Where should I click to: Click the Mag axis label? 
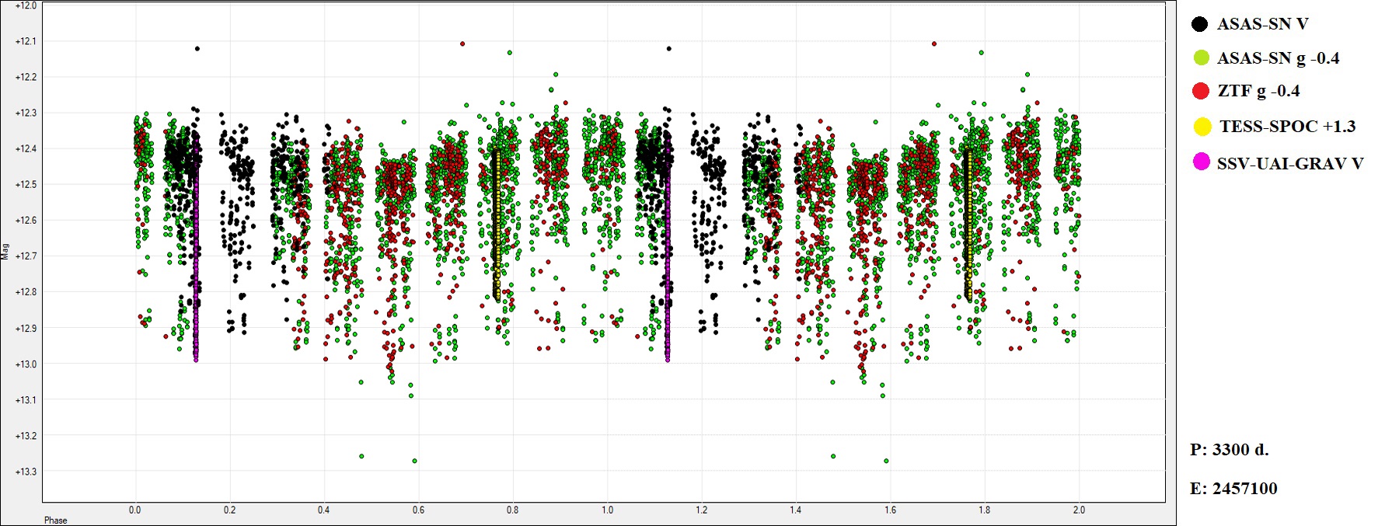pos(5,251)
